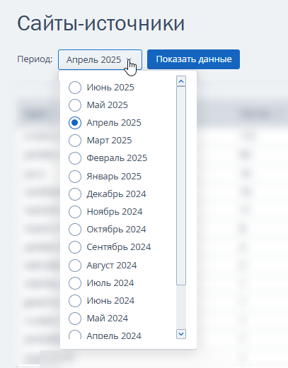
Task: Click the chevron arrow in the Период dropdown
Action: click(129, 59)
